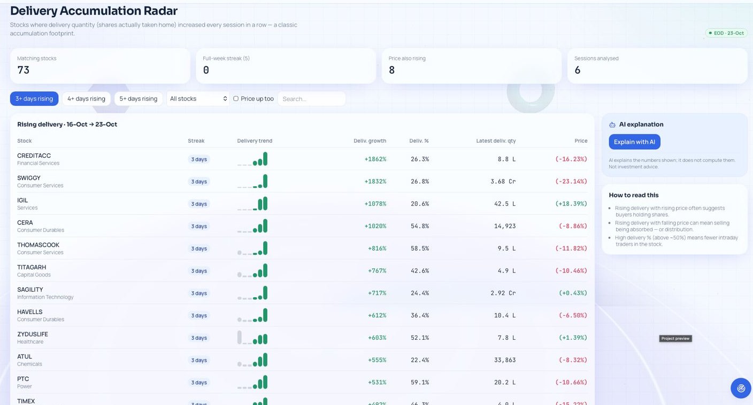The width and height of the screenshot is (753, 405).
Task: Click the Price column header
Action: pos(581,141)
